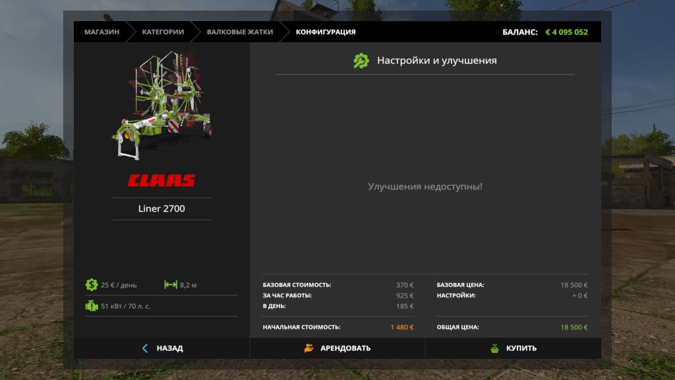The height and width of the screenshot is (380, 675).
Task: Click the balance amount € 4 095 052
Action: point(566,32)
